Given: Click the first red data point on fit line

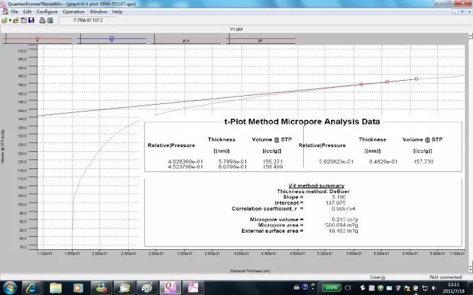Looking at the screenshot, I should point(361,84).
